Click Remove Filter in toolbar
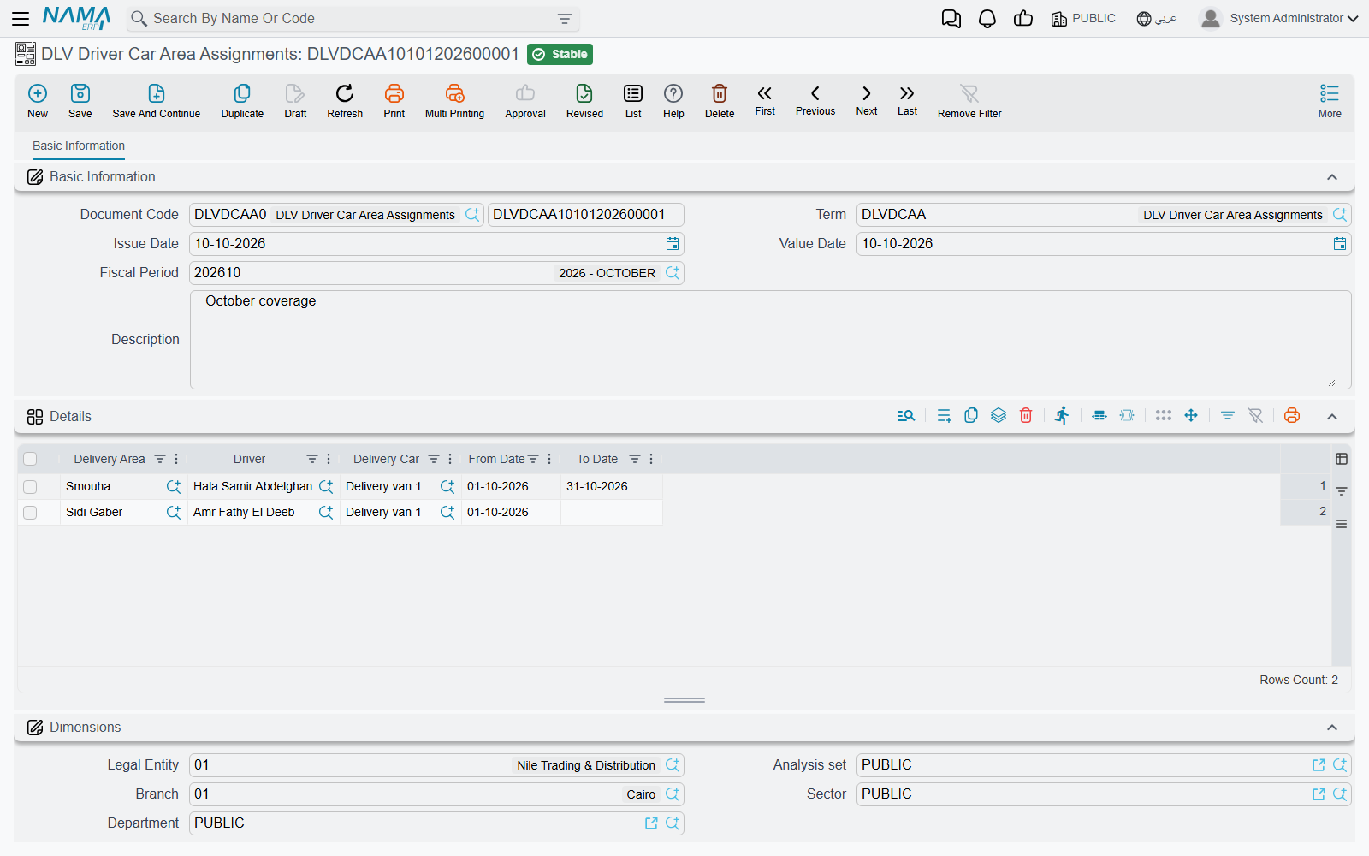Viewport: 1369px width, 856px height. click(x=969, y=101)
